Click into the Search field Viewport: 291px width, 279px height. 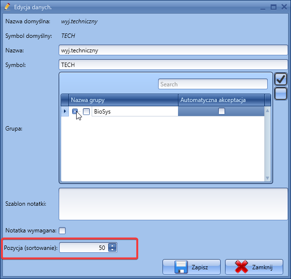(213, 84)
